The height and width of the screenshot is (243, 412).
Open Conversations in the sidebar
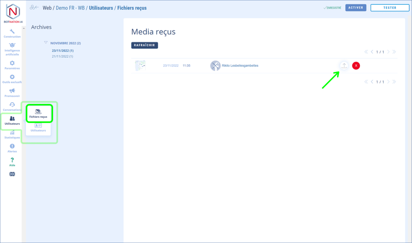pos(12,107)
